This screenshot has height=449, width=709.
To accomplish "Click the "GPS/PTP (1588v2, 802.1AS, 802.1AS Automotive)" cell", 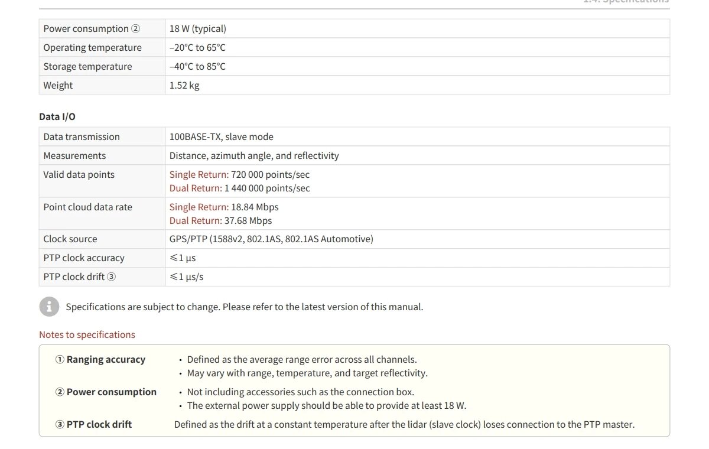I will click(x=271, y=239).
